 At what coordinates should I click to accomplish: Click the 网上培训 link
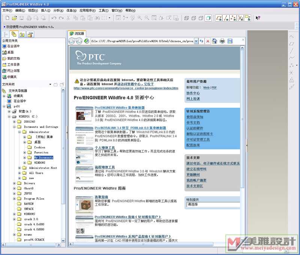point(193,99)
